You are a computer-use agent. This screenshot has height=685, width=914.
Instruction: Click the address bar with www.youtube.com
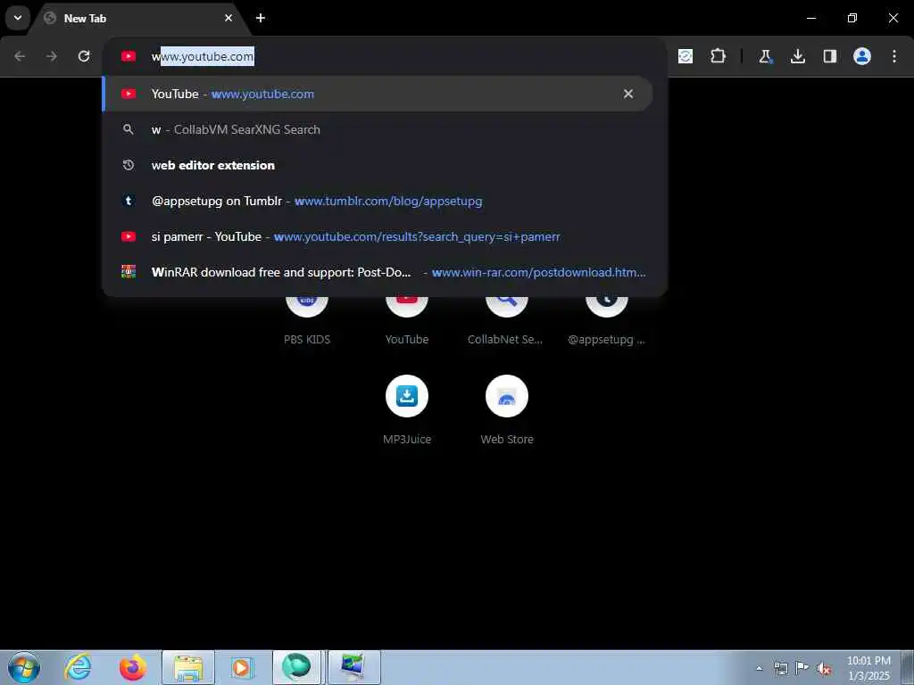[385, 56]
